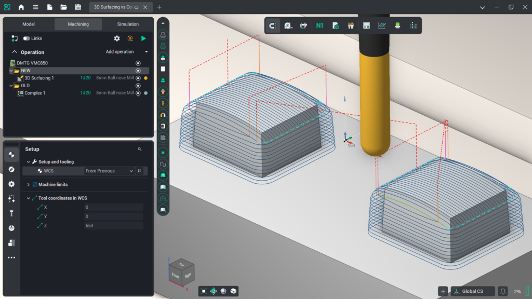This screenshot has width=532, height=299.
Task: Collapse the NEW folder in operation tree
Action: tap(11, 71)
